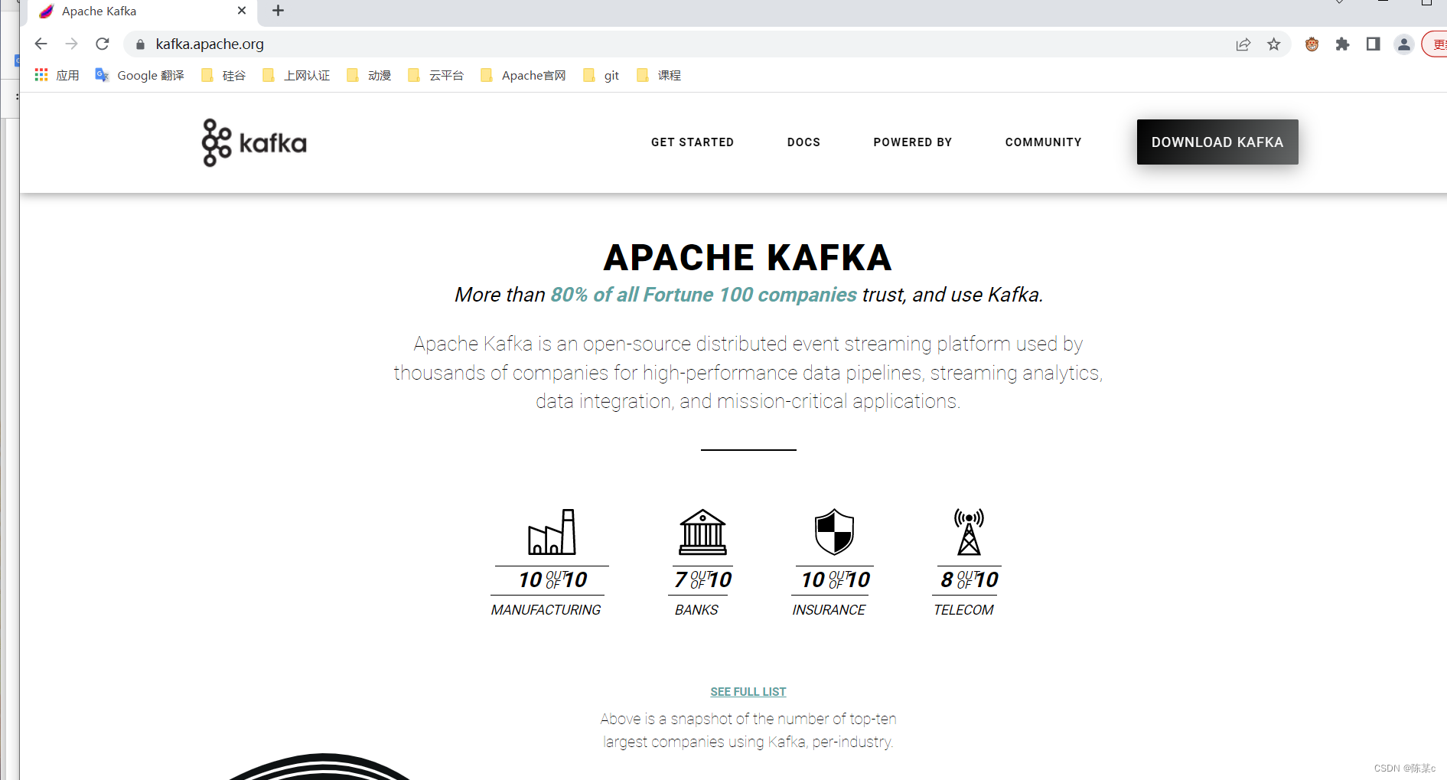Reload the current page
The image size is (1447, 780).
[x=102, y=44]
